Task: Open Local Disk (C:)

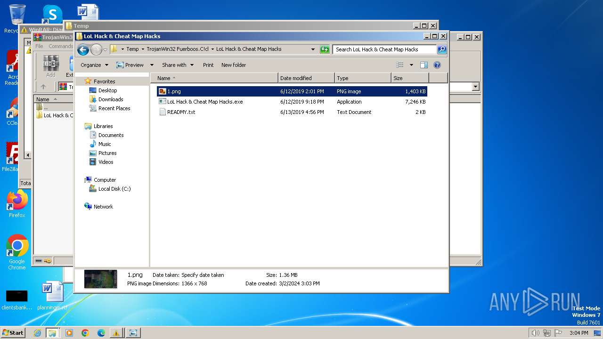Action: [x=114, y=189]
